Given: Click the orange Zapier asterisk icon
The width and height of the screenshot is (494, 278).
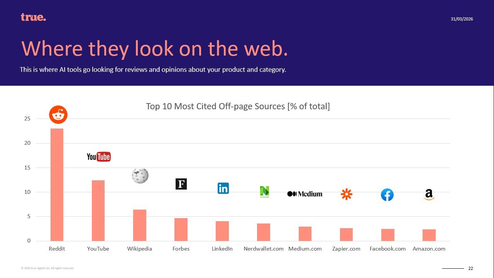Looking at the screenshot, I should coord(347,194).
